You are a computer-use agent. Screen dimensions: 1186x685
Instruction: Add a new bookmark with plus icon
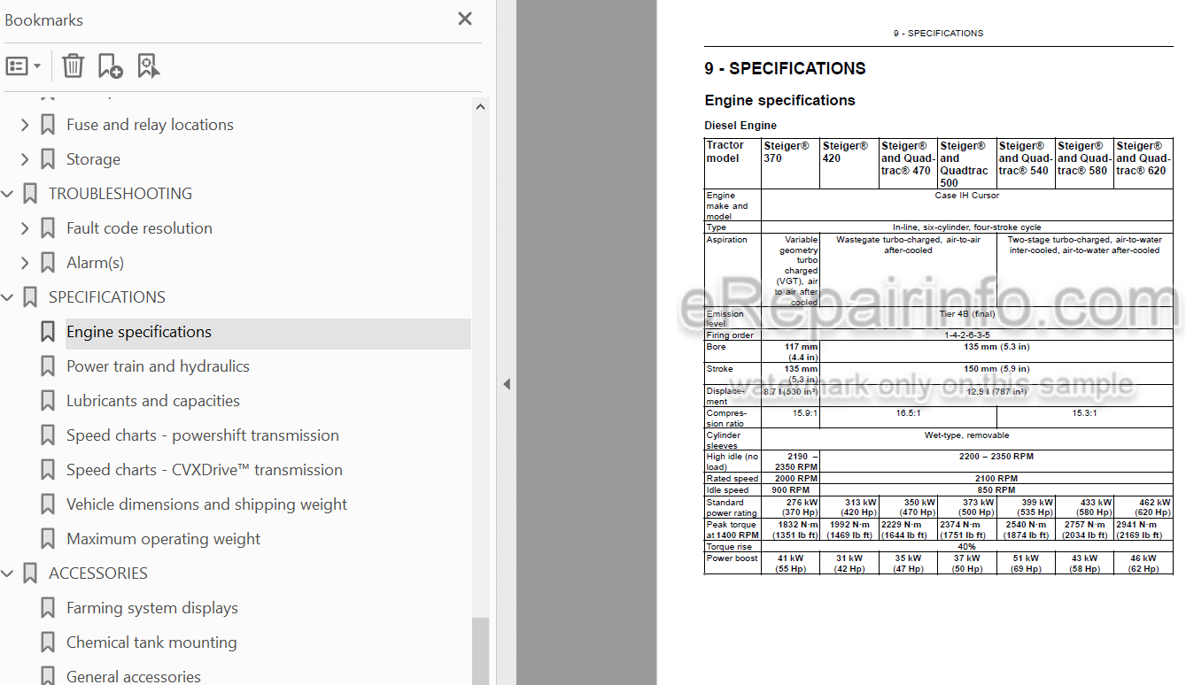110,65
